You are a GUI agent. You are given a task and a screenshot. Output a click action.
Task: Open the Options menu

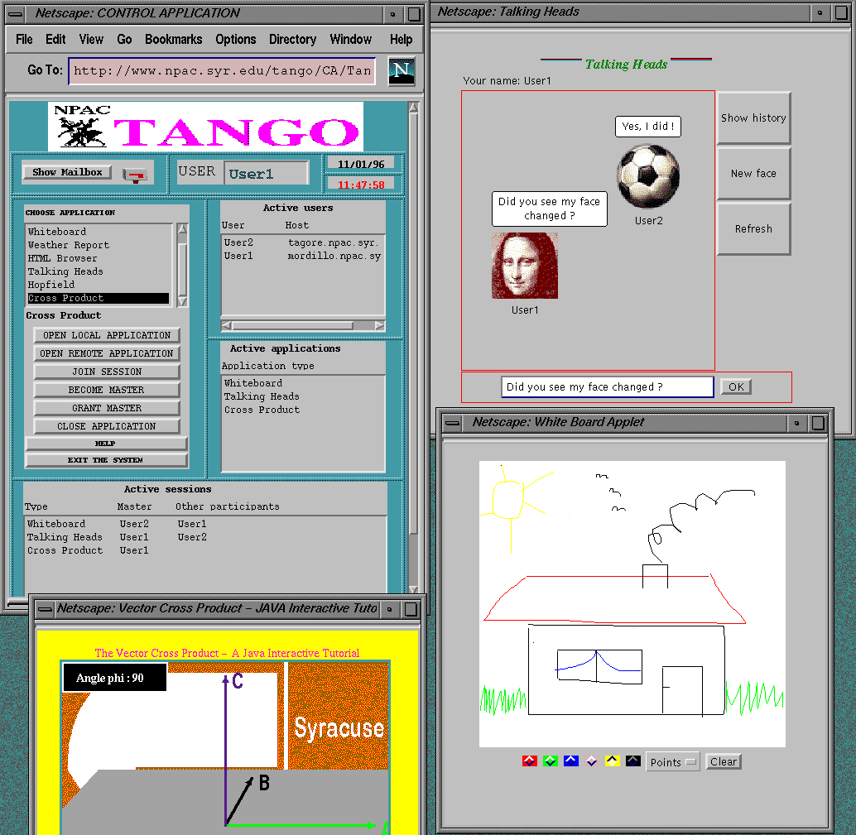(x=236, y=39)
